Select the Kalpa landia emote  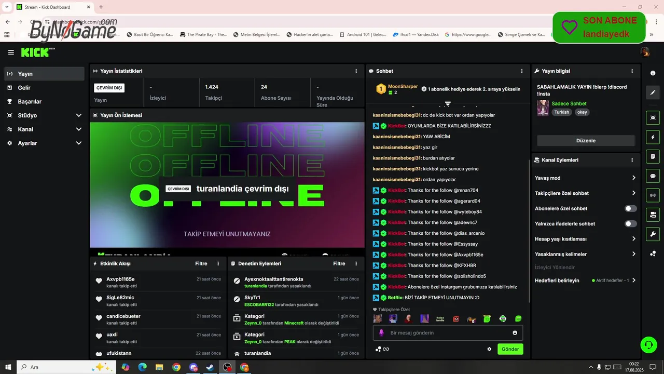coord(440,319)
